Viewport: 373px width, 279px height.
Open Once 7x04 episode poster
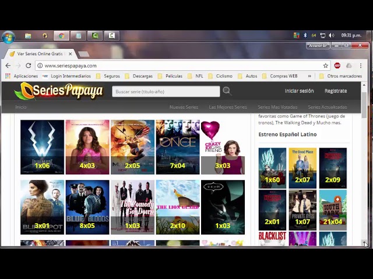pos(178,147)
